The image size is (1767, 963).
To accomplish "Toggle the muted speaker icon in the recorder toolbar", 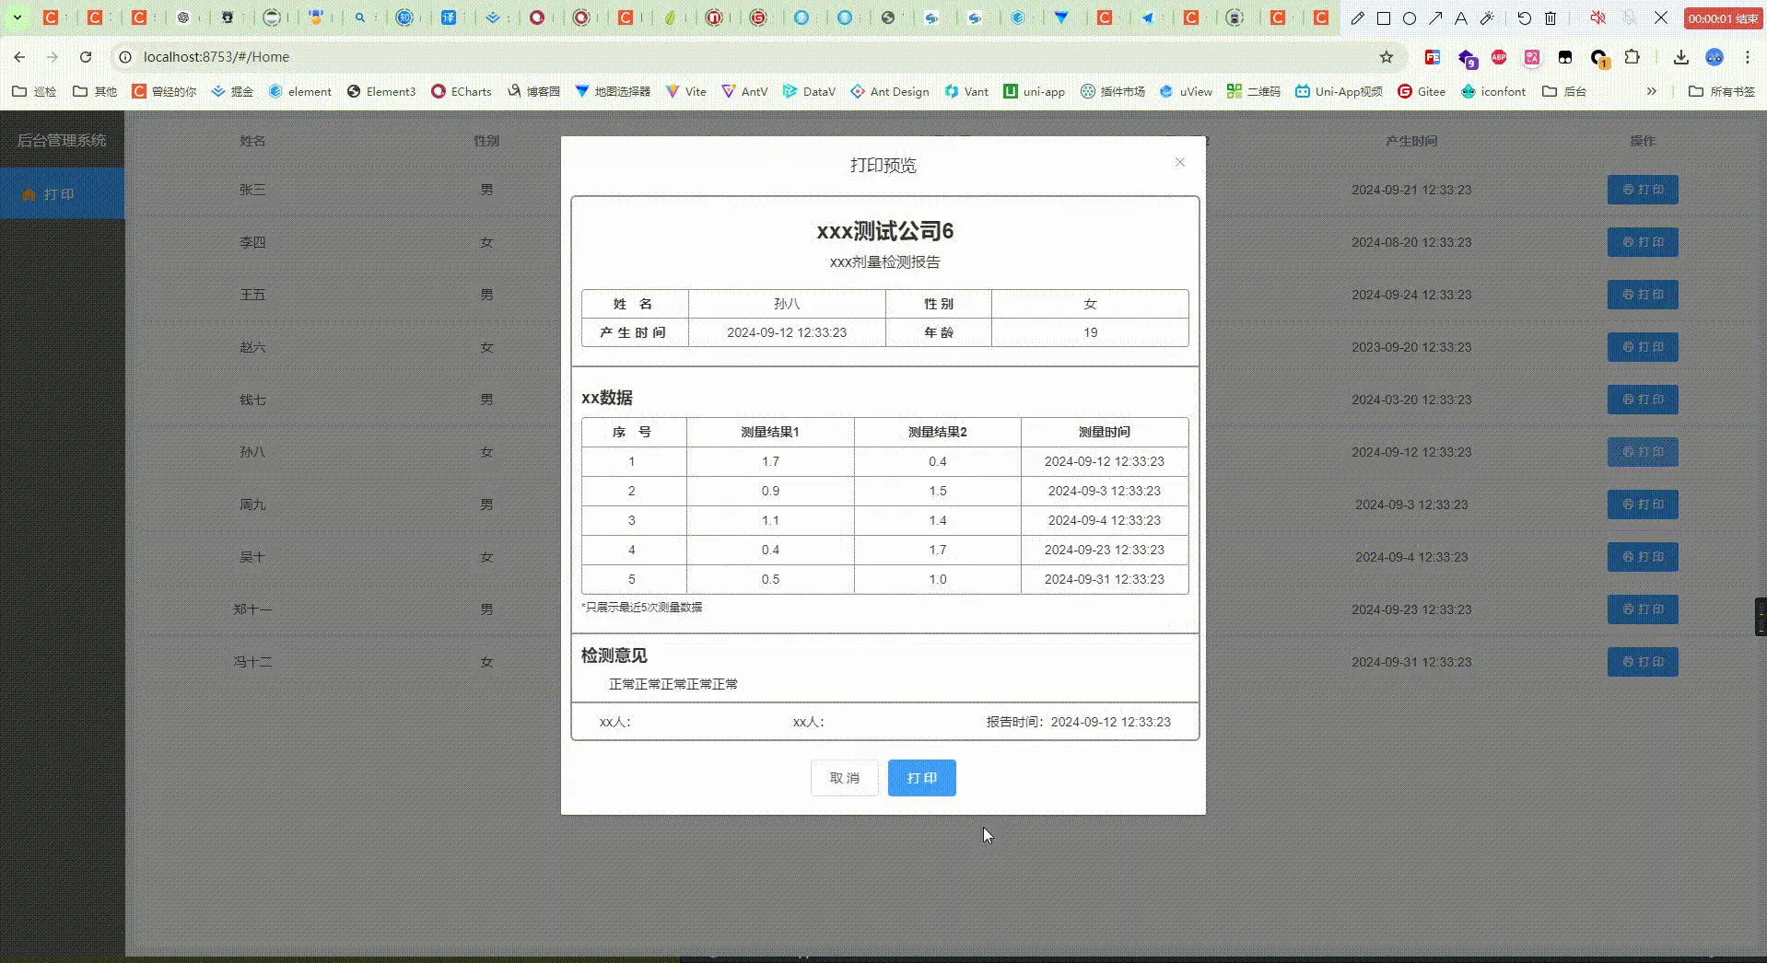I will [1597, 17].
